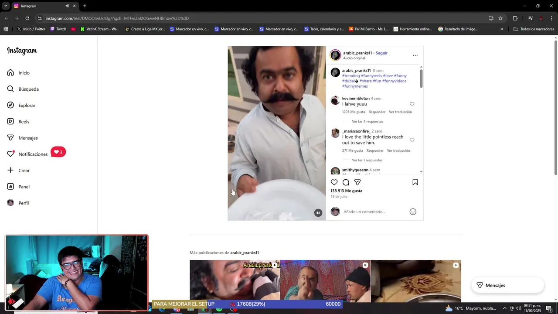558x314 pixels.
Task: Open Chrome apps grid icon
Action: [6, 29]
